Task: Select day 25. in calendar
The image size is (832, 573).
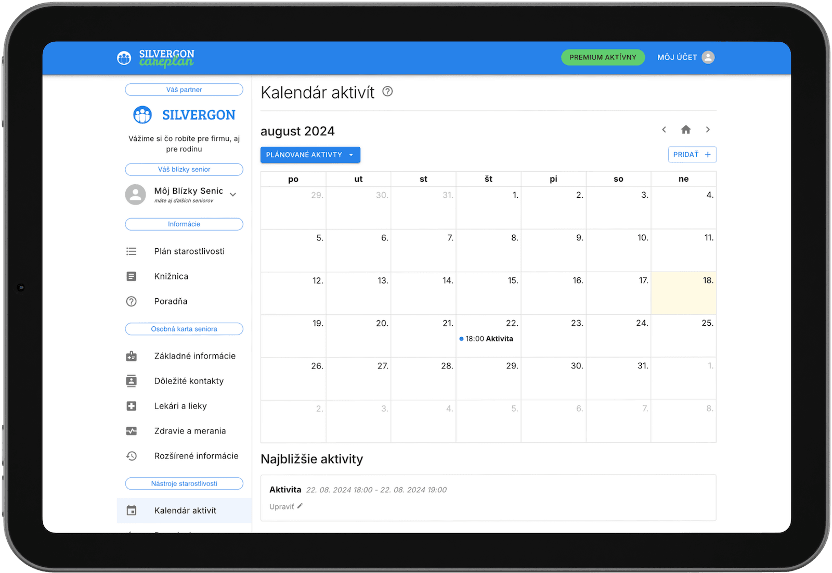Action: 684,336
